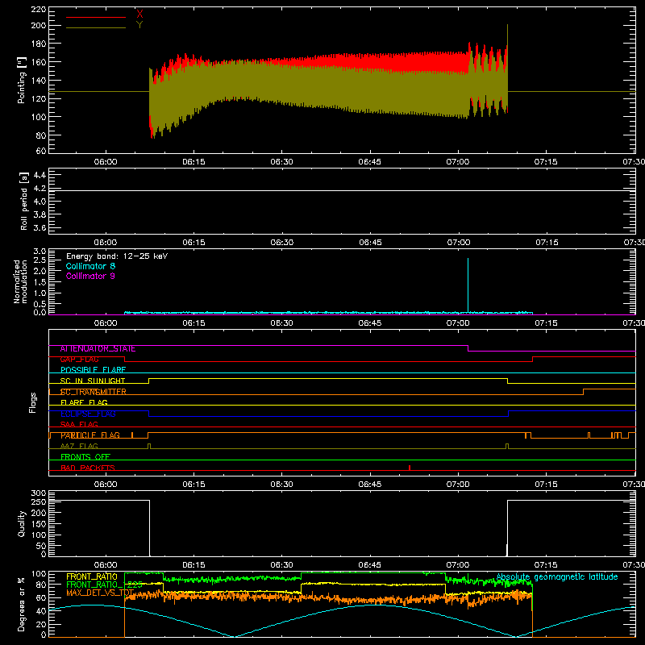The image size is (645, 645).
Task: Click the FLARE_FLAG flag label
Action: tap(84, 402)
